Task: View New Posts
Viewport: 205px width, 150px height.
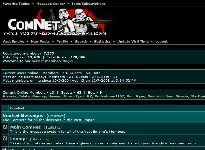Action: point(40,41)
